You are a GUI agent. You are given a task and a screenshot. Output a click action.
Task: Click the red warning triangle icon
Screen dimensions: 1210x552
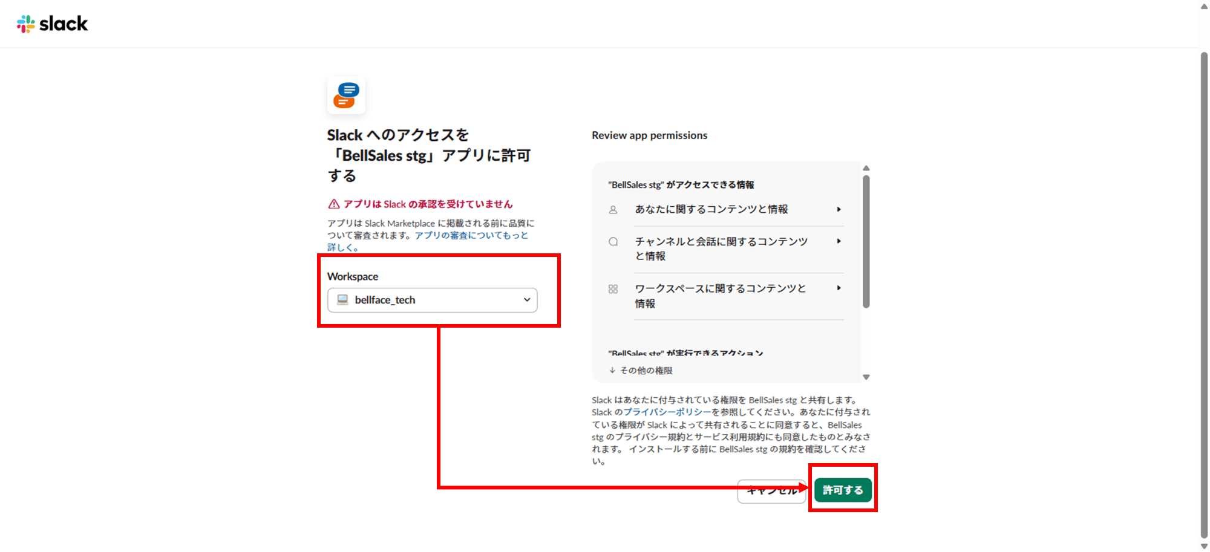tap(333, 204)
